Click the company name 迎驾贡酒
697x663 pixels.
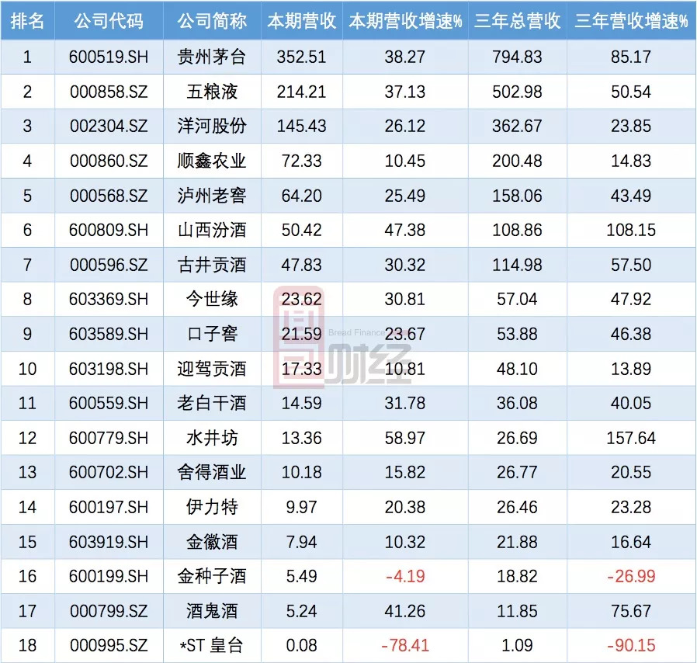(212, 369)
